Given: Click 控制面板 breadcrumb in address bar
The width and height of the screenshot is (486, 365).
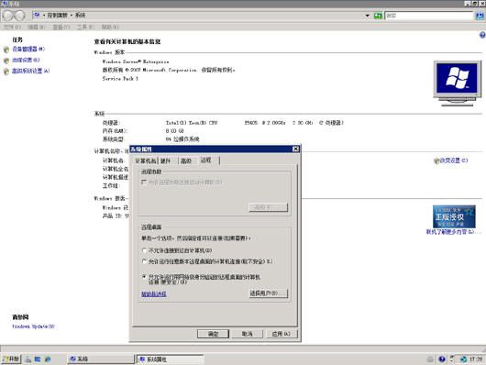Looking at the screenshot, I should click(x=58, y=16).
